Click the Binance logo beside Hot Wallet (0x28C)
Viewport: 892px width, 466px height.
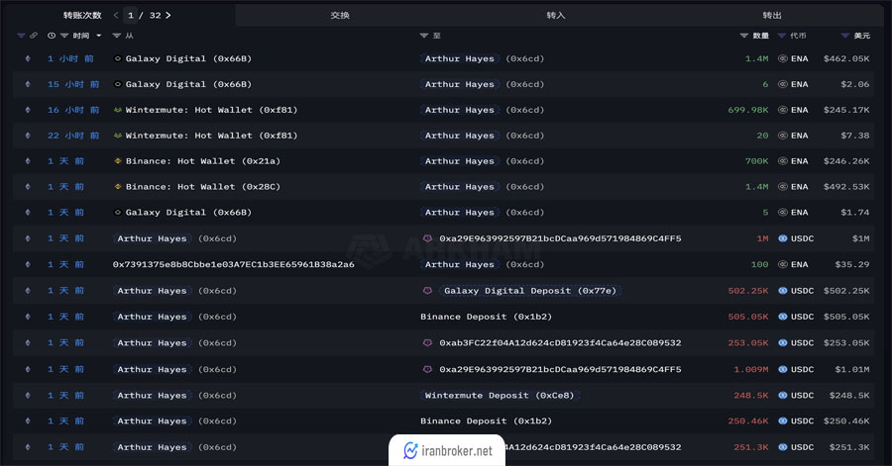[x=118, y=187]
